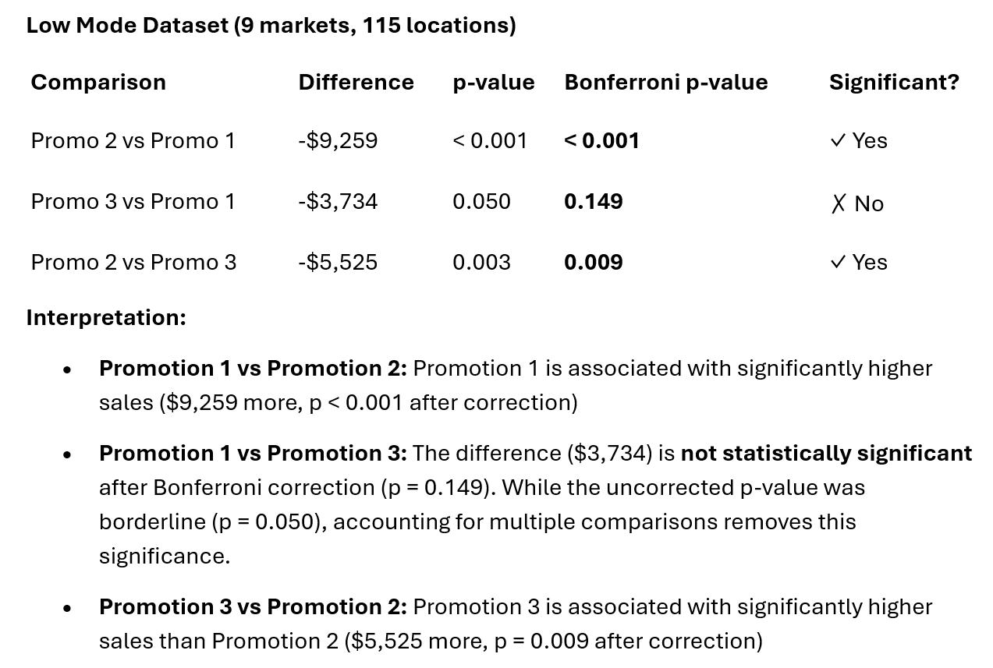993x668 pixels.
Task: Click the checkmark in the Promo 2 vs Promo 3 row
Action: pos(838,263)
